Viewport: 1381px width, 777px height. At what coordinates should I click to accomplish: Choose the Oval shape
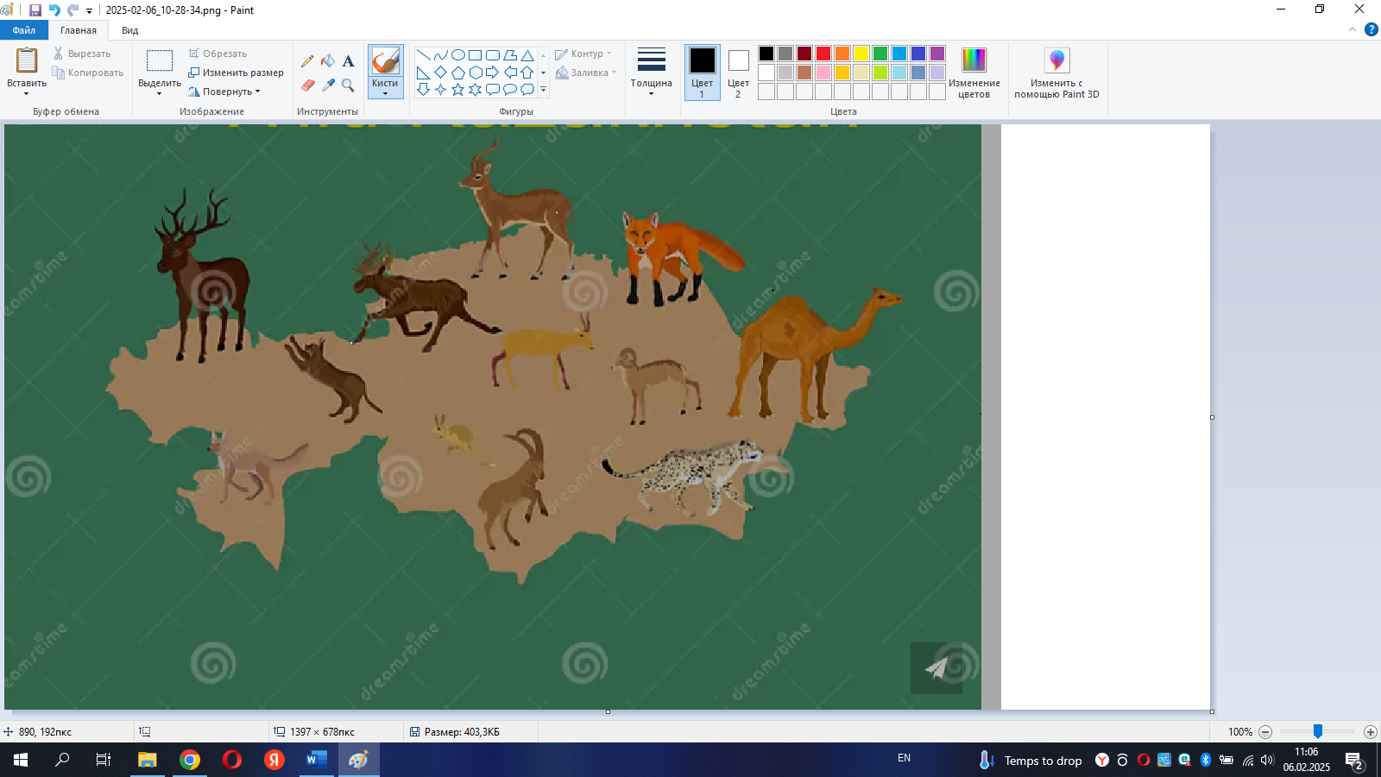tap(457, 55)
